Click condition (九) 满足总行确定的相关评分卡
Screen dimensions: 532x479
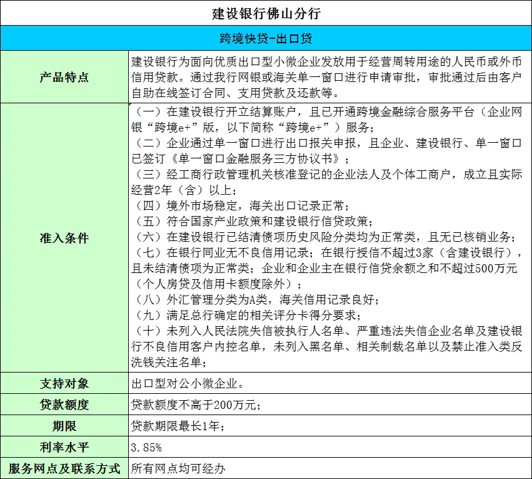(x=247, y=315)
